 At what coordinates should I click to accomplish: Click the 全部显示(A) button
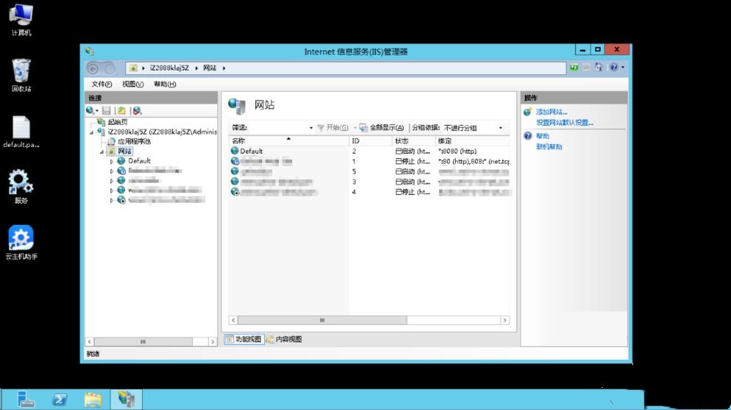click(381, 128)
